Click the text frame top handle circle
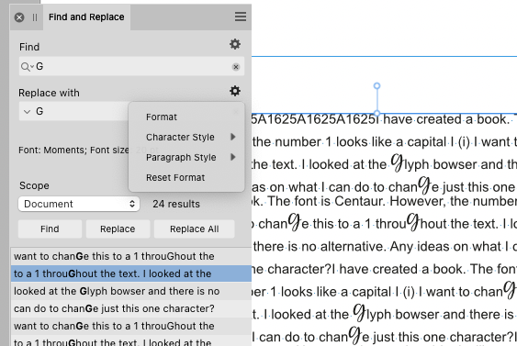Screen dimensions: 517x346 [x=377, y=86]
